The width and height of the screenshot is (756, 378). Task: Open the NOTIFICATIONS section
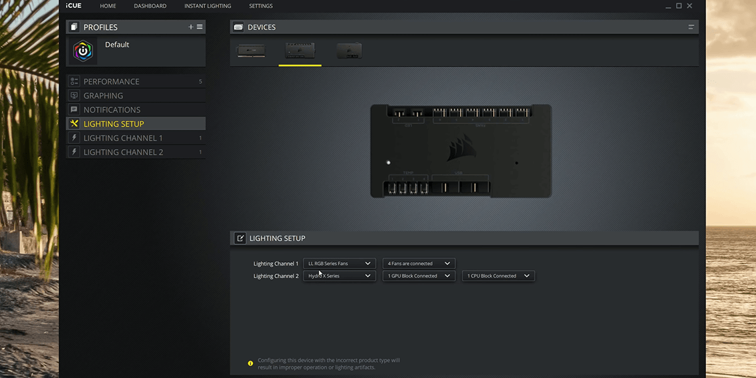(x=136, y=109)
